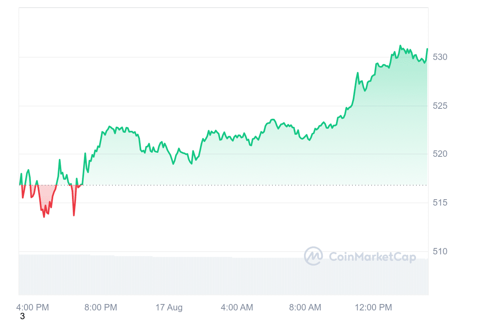Click the final endpoint of the price line
The image size is (480, 320).
coord(427,49)
